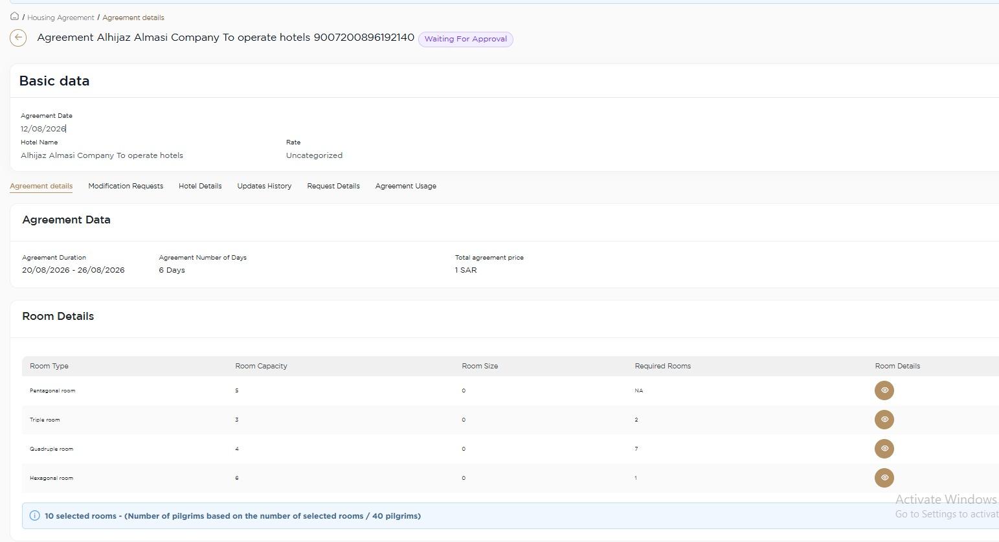Screen dimensions: 999x542
Task: Switch to the Modification Requests tab
Action: [x=126, y=186]
